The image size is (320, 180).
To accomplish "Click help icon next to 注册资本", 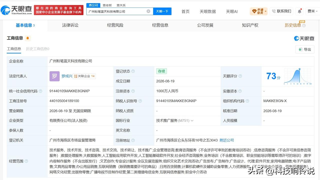I will tap(133, 91).
